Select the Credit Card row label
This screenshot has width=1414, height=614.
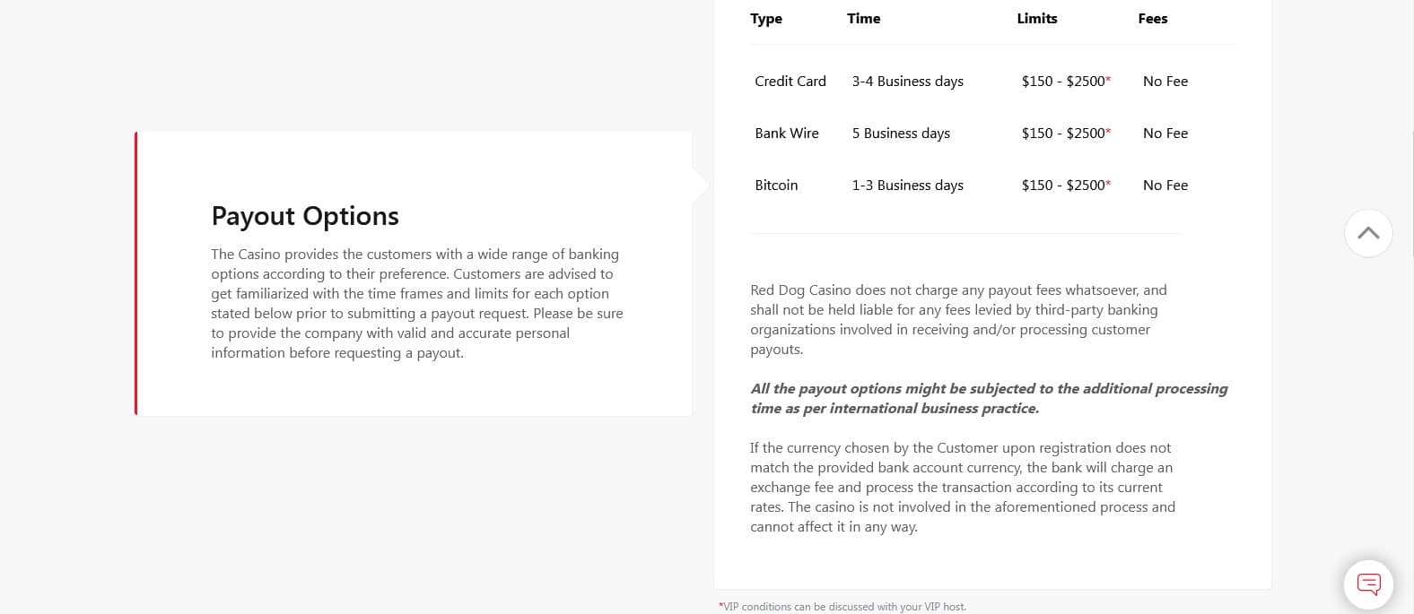click(x=790, y=82)
